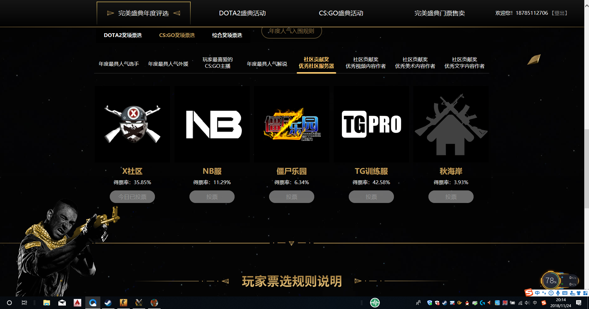
Task: Open the volume icon in system tray
Action: click(527, 303)
